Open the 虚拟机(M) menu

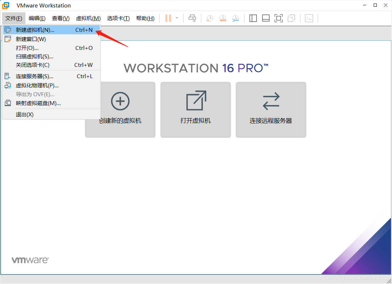click(88, 18)
